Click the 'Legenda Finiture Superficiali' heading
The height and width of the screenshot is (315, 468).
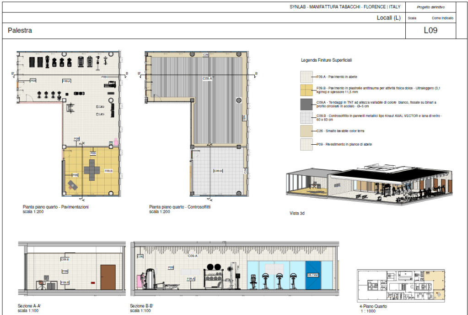(326, 60)
